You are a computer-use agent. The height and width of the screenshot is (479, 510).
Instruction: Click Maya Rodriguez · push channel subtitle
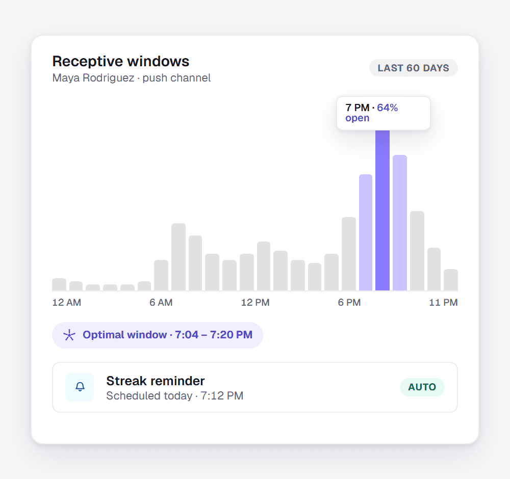[132, 78]
